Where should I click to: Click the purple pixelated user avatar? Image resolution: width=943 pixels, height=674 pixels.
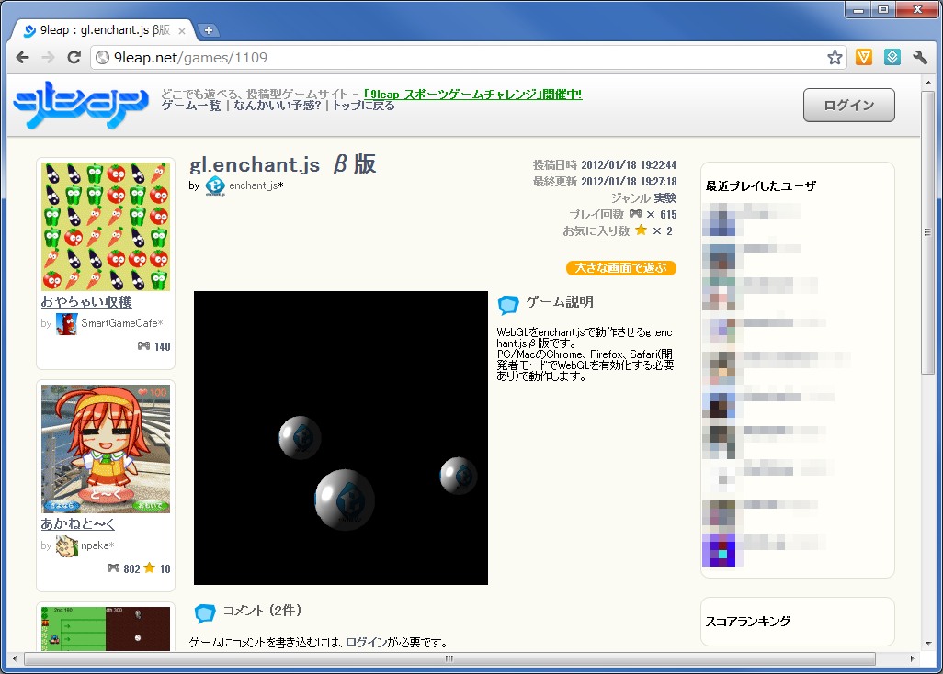coord(719,550)
